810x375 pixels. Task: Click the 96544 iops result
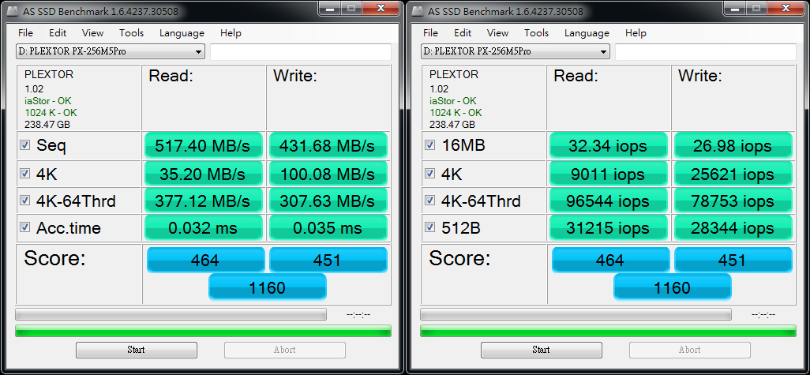click(x=609, y=201)
